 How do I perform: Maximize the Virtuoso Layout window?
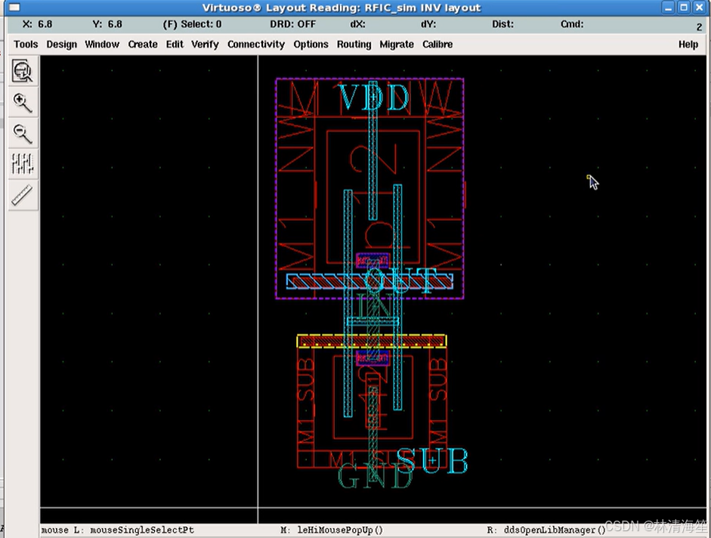tap(684, 8)
